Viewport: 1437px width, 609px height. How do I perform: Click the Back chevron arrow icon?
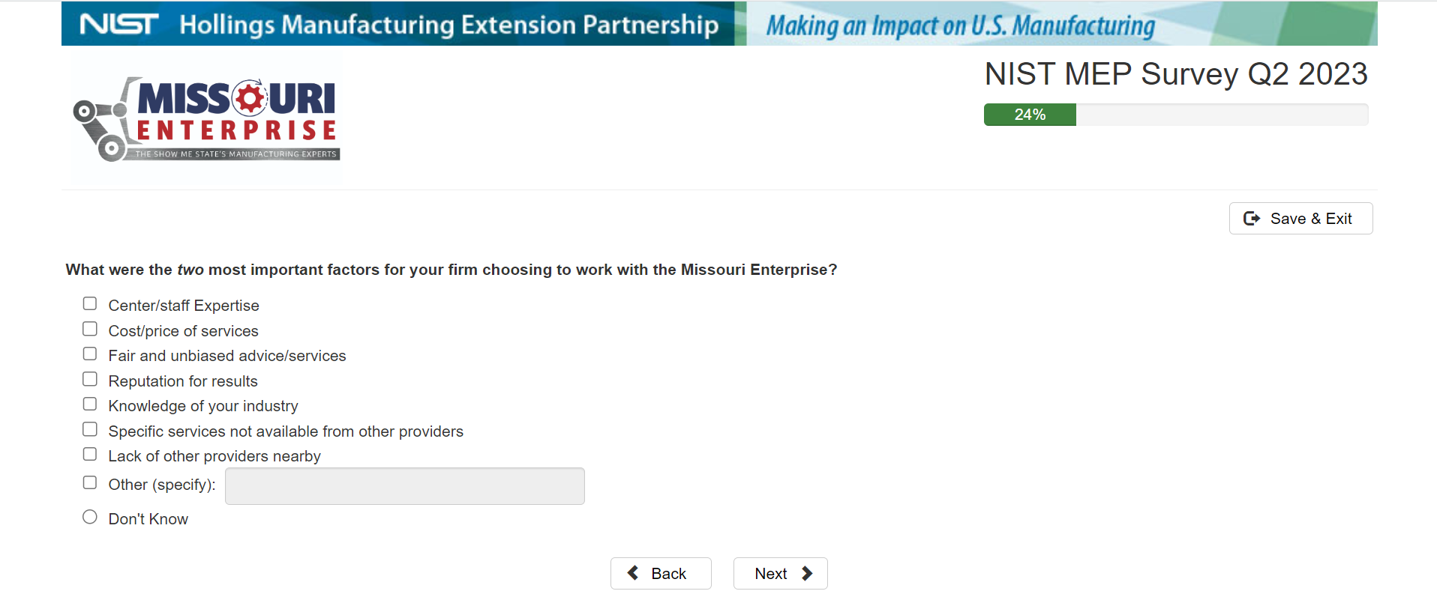(633, 573)
